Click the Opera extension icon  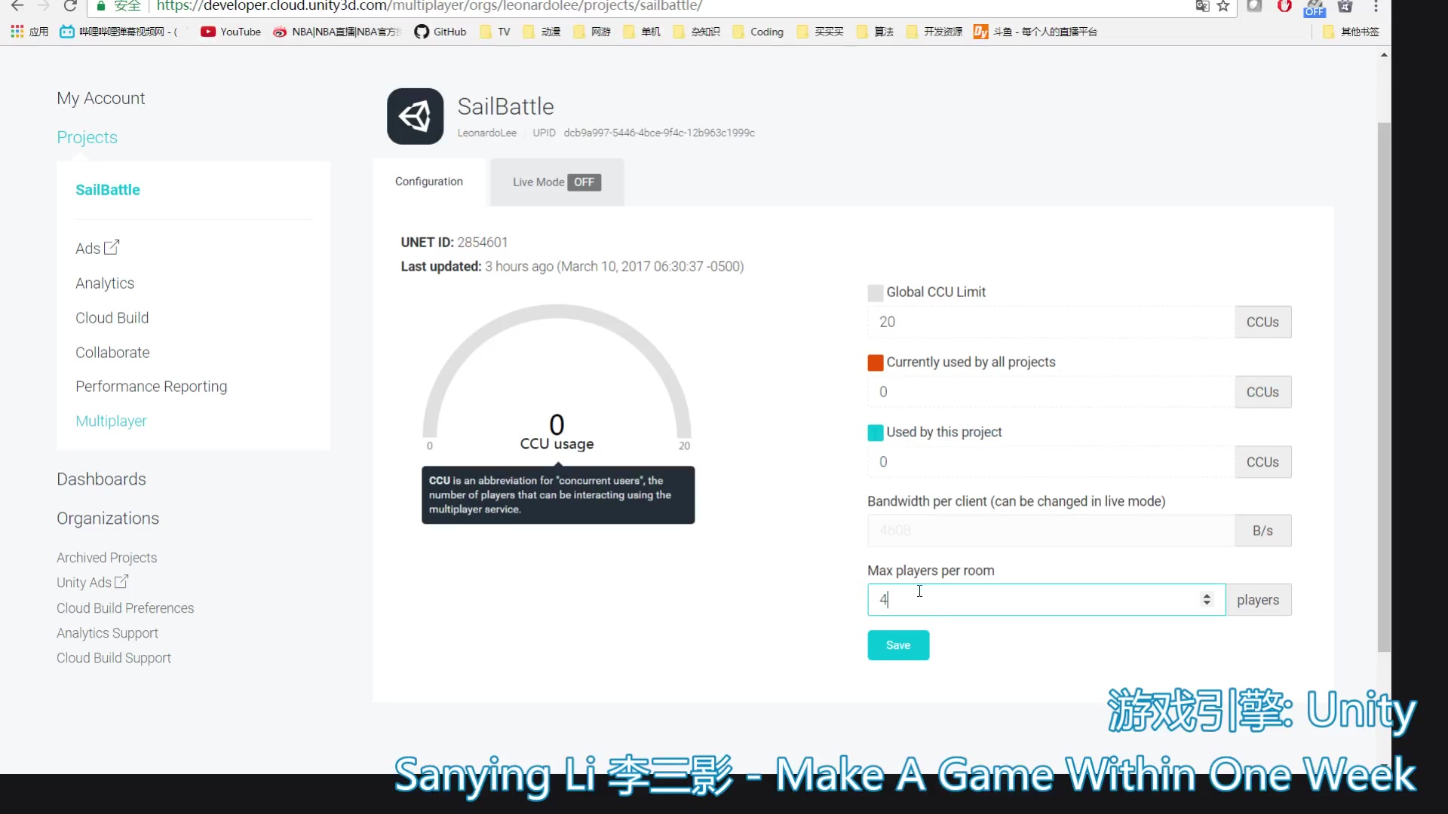pos(1284,6)
